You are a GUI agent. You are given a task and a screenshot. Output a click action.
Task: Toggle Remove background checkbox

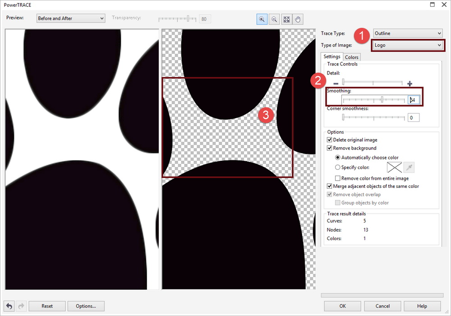point(330,148)
